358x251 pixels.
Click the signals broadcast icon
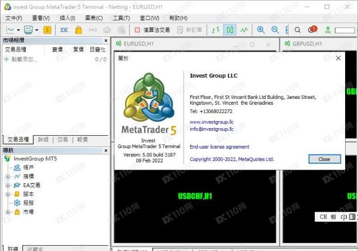93,30
